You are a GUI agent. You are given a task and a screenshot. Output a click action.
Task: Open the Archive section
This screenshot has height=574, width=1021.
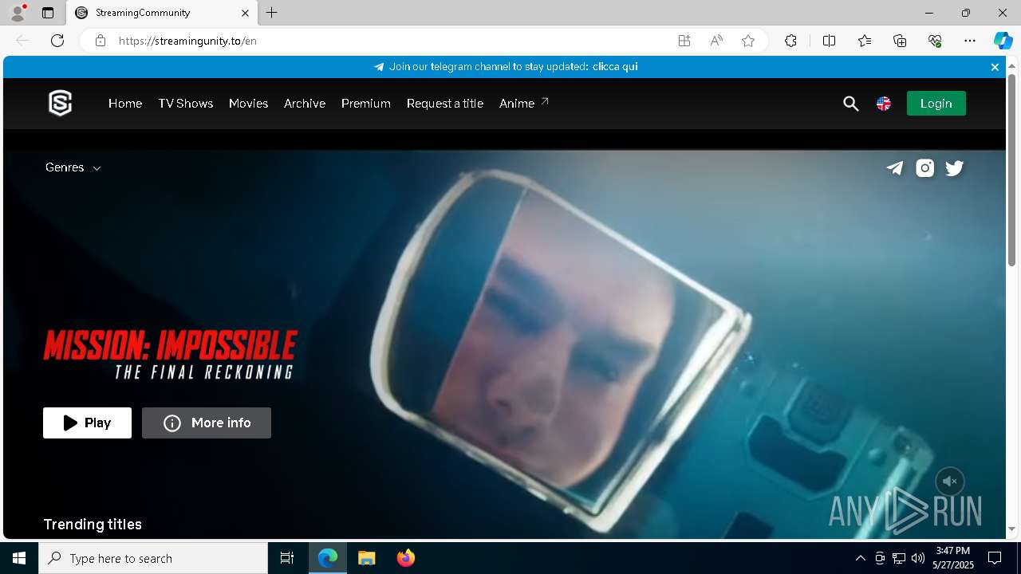click(x=305, y=104)
